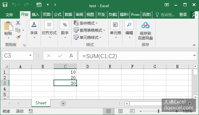
Task: Select the Sheet worksheet tab
Action: (x=41, y=103)
